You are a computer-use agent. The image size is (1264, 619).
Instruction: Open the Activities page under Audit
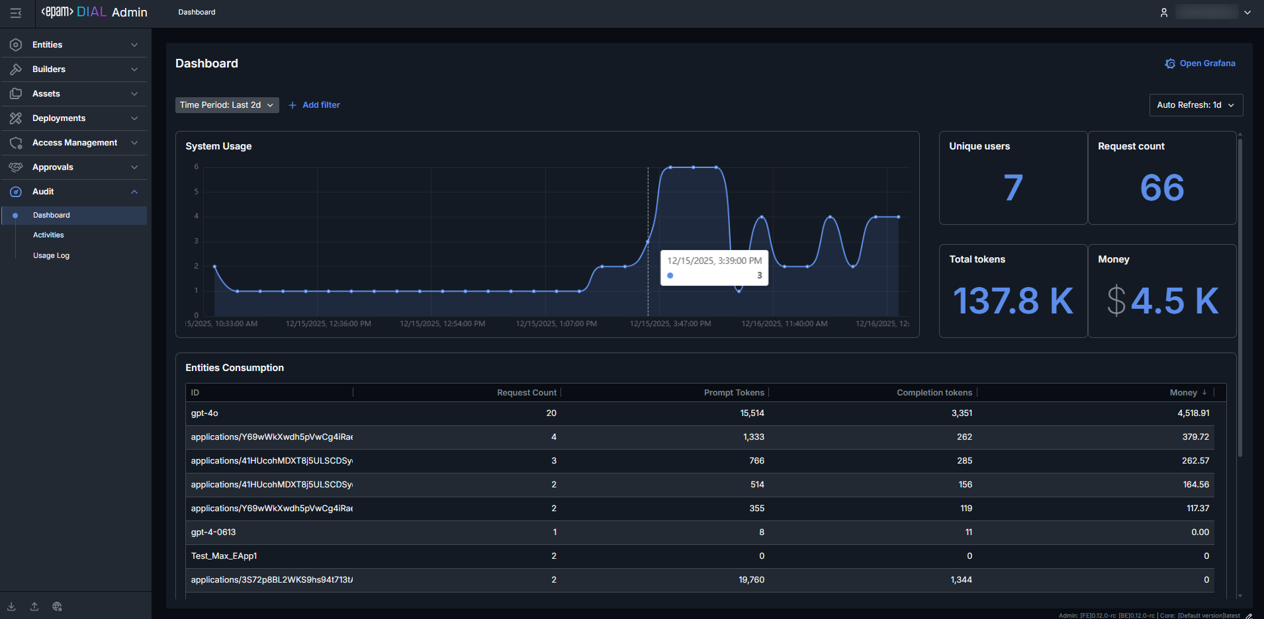[x=48, y=235]
